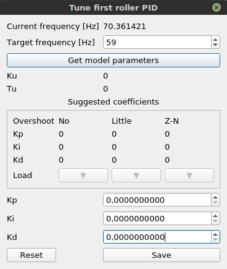Focus the Target frequency input field
Screen dimensions: 227x269
point(157,42)
